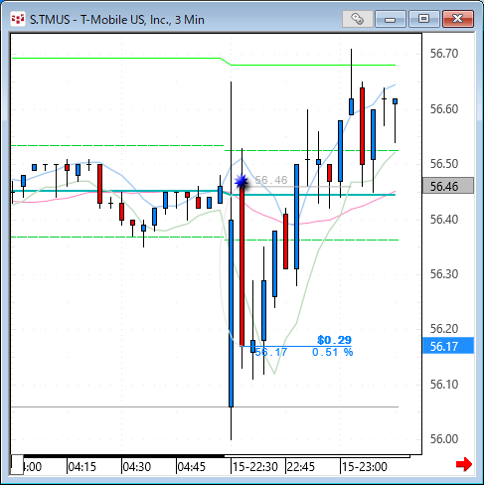Viewport: 484px width, 485px height.
Task: Click the gray 56.46 price label on axis
Action: coord(448,186)
